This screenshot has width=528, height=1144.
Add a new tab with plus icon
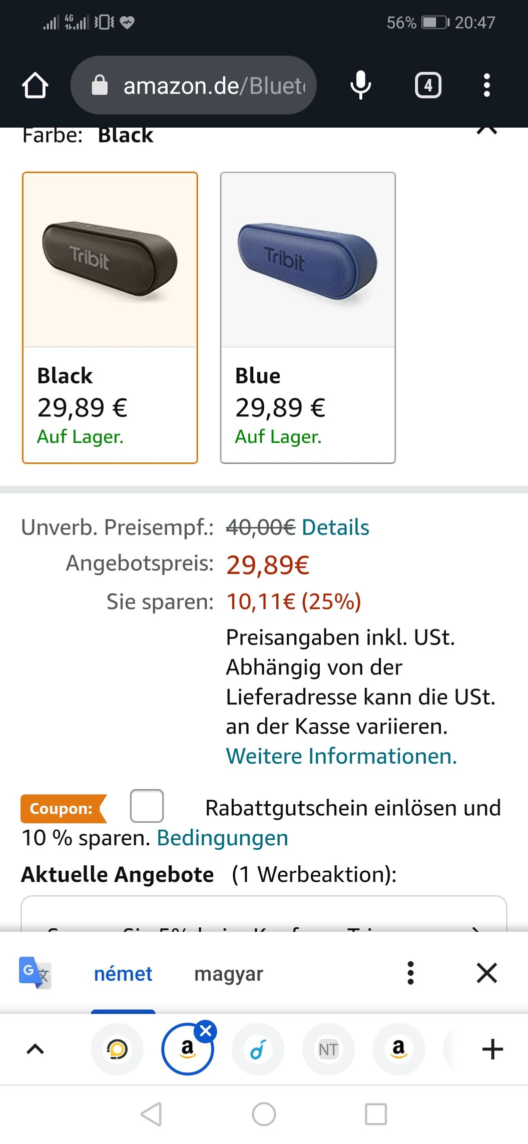tap(492, 1049)
